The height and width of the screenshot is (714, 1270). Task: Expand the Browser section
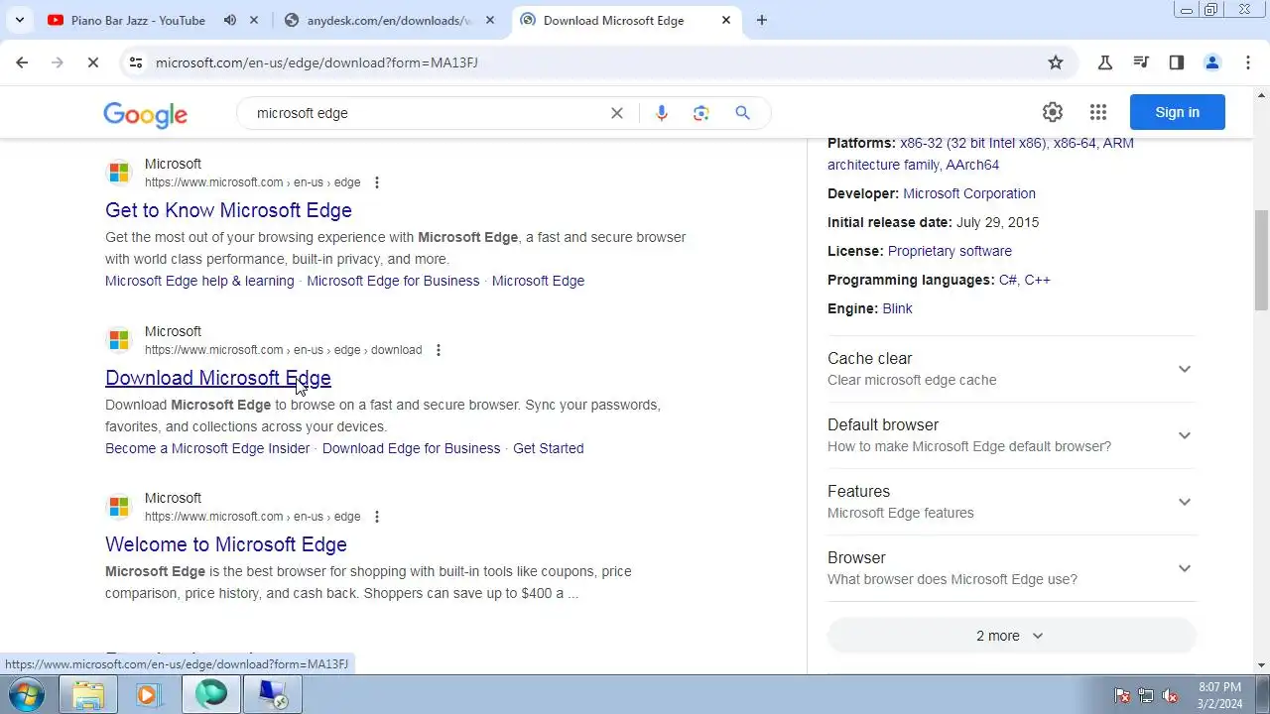point(1012,568)
